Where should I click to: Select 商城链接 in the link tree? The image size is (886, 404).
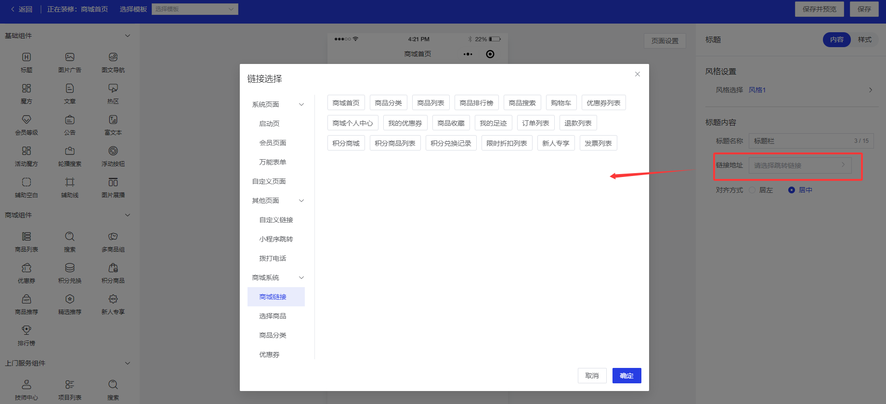[273, 297]
